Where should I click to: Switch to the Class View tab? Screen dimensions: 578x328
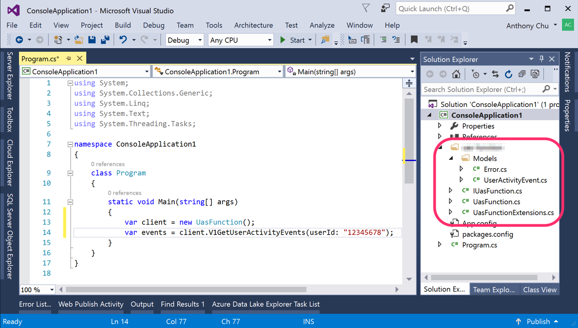[540, 290]
